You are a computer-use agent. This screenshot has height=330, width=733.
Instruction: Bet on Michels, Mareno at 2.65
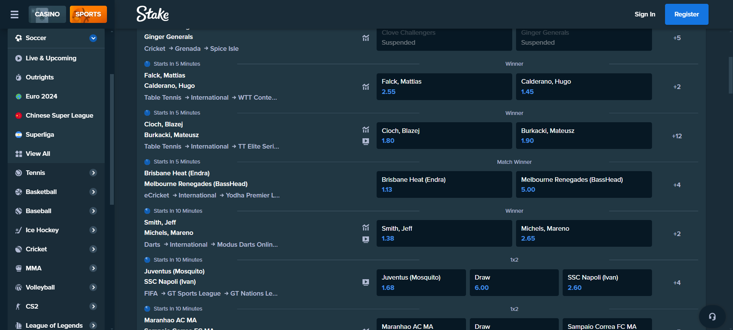[584, 233]
